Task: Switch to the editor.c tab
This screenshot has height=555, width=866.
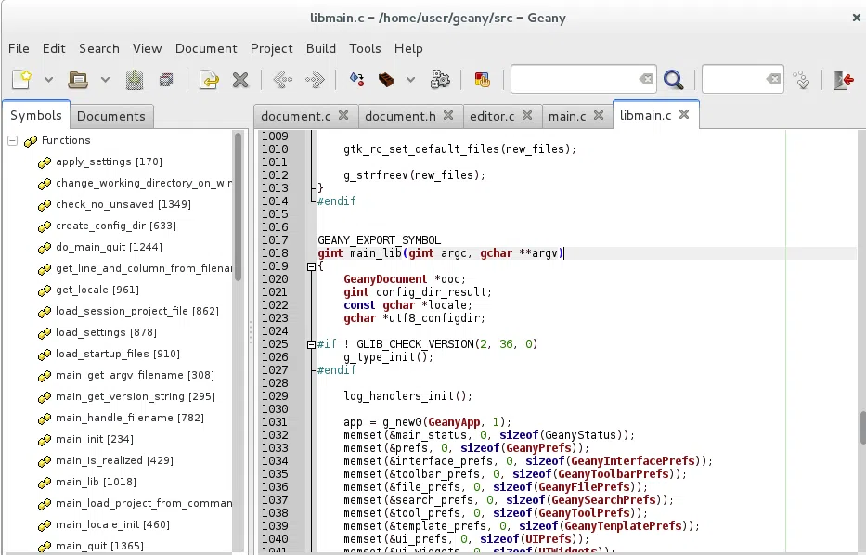Action: [492, 116]
